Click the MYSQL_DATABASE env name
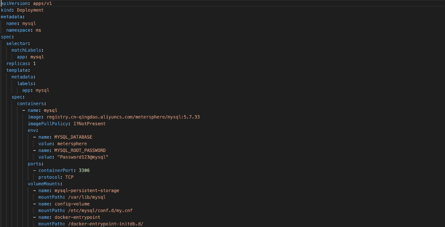Viewport: 445px width, 227px height. tap(73, 137)
